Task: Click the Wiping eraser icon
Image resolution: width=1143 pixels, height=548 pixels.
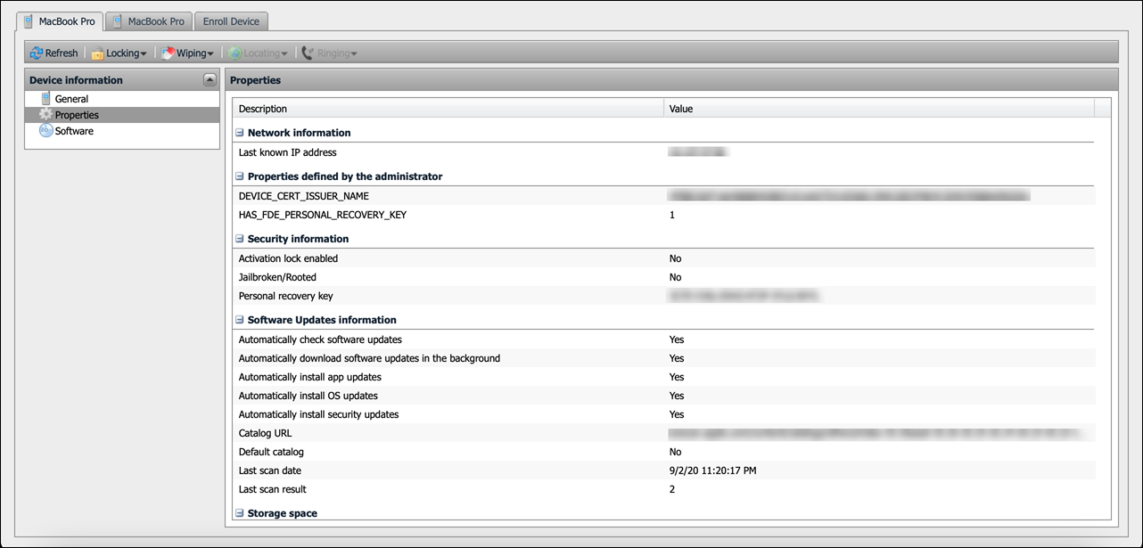Action: pos(168,53)
